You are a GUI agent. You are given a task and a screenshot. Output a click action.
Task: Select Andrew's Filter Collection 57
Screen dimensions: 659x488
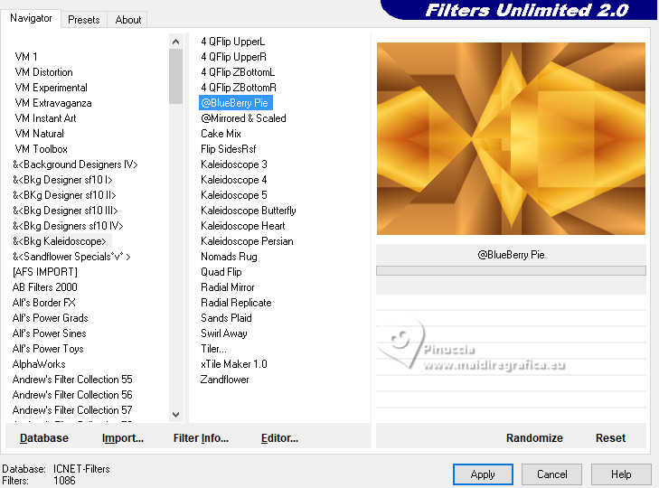point(72,409)
